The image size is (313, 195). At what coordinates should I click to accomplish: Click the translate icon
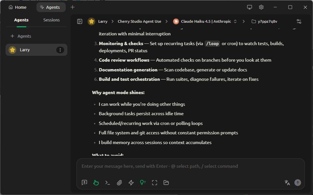287,182
